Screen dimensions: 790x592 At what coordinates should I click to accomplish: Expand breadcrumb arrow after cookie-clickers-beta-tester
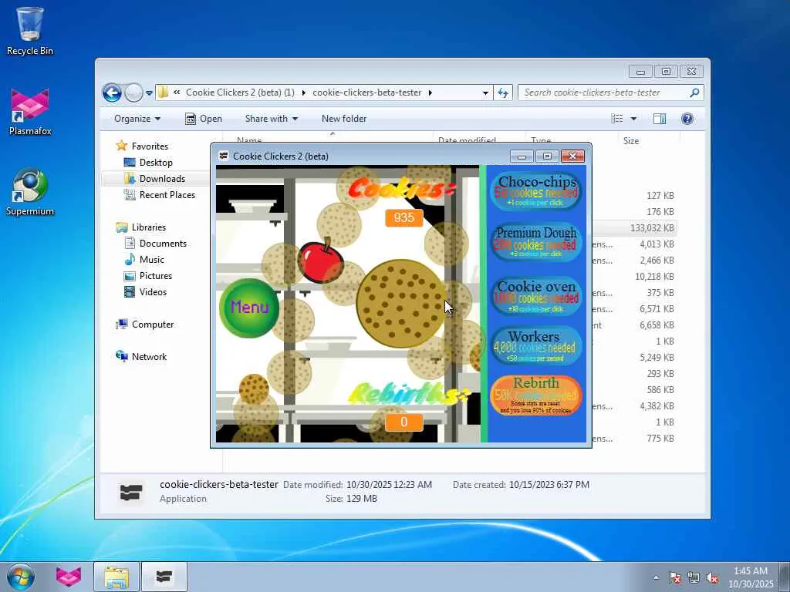point(430,92)
